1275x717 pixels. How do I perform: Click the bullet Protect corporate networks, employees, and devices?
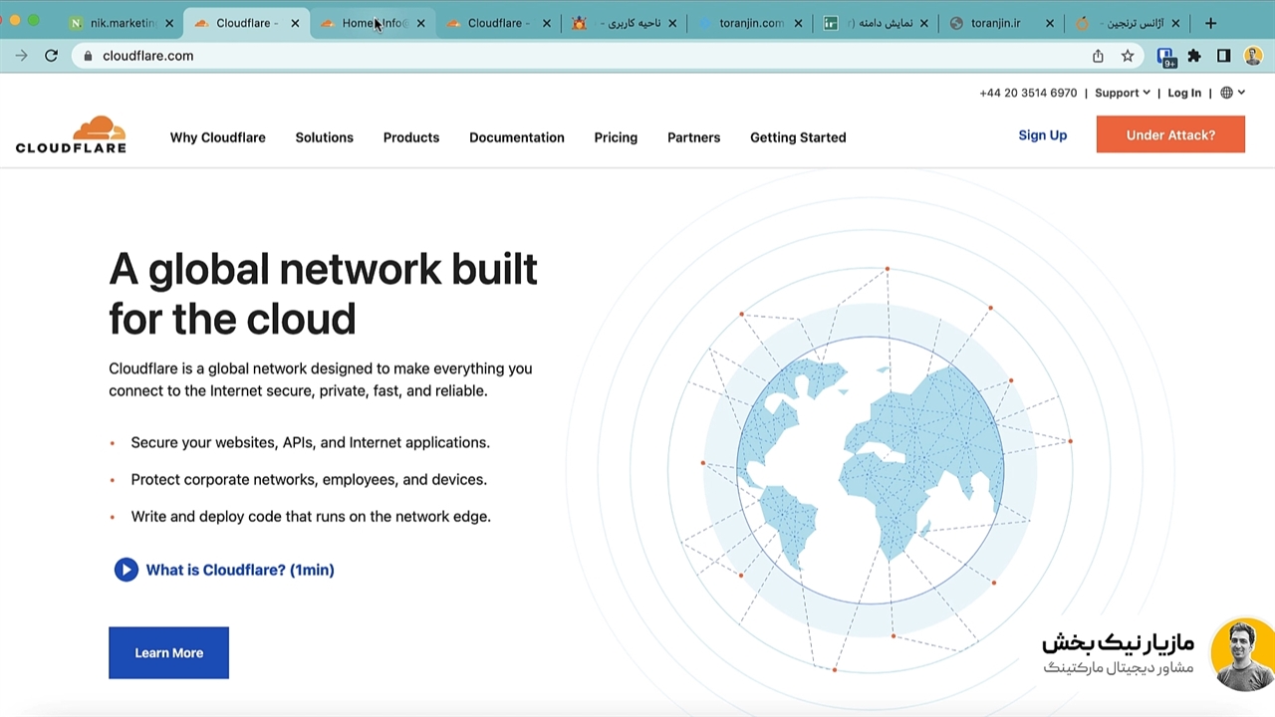coord(309,479)
